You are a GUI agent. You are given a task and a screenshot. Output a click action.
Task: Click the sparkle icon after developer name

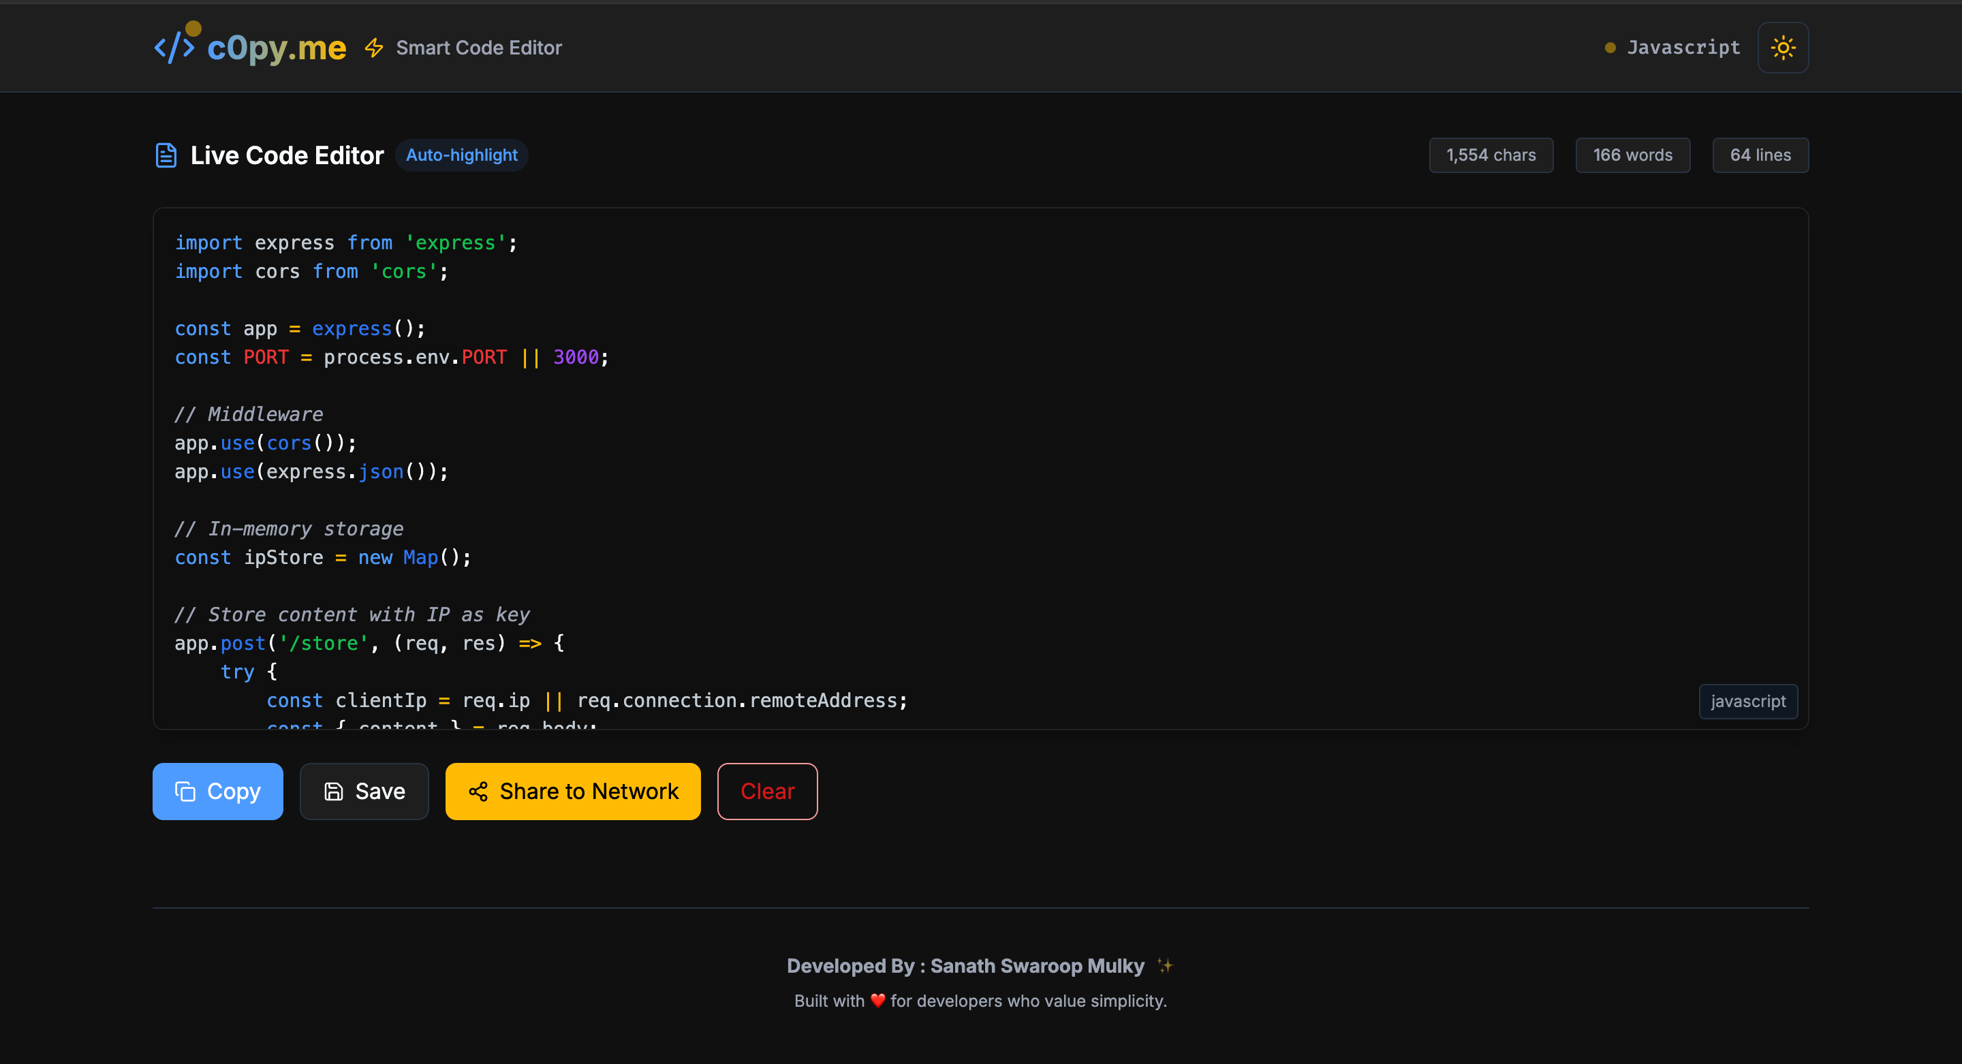(1164, 965)
